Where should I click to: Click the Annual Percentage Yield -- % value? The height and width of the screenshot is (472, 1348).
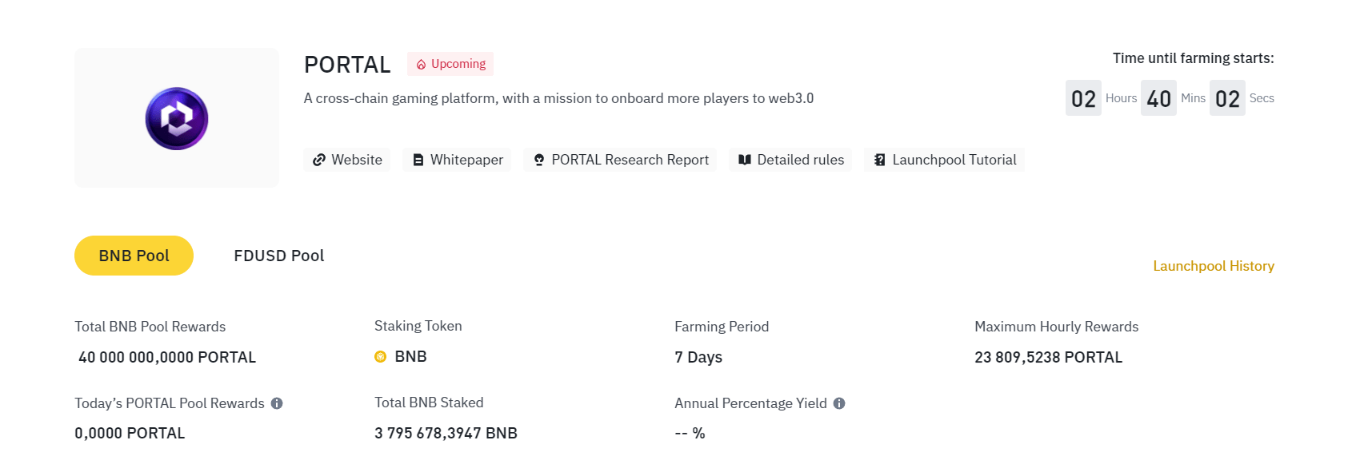pos(690,433)
